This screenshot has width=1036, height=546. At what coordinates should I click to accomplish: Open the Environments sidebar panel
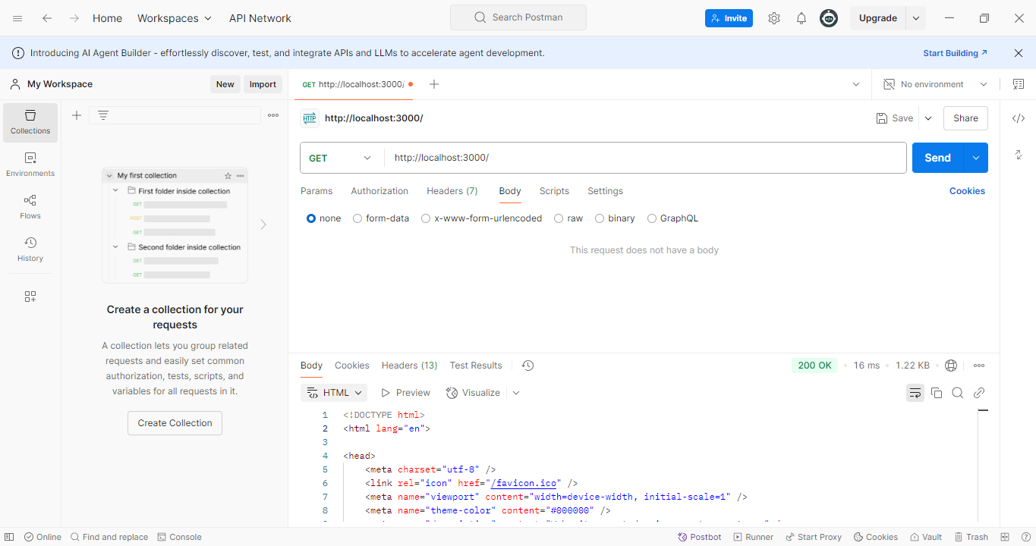click(30, 165)
